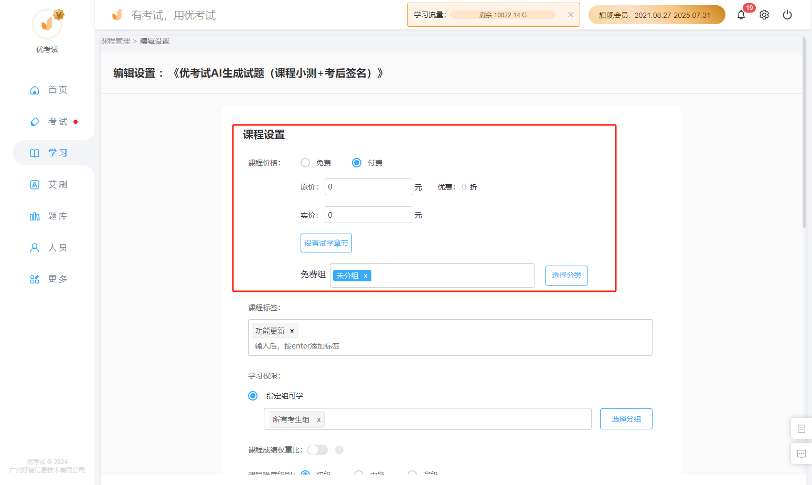Click the 题库 chart icon

35,216
